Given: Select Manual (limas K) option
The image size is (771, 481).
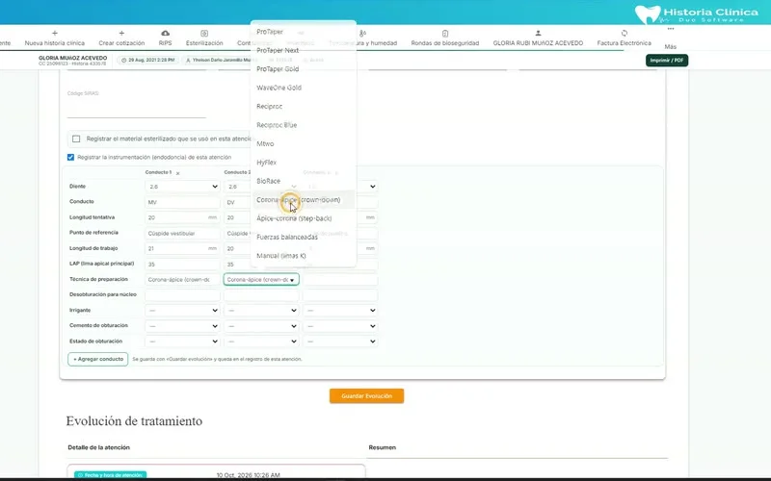Looking at the screenshot, I should tap(304, 256).
